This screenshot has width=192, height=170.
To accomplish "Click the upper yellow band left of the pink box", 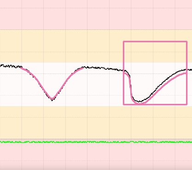I will coord(61,46).
